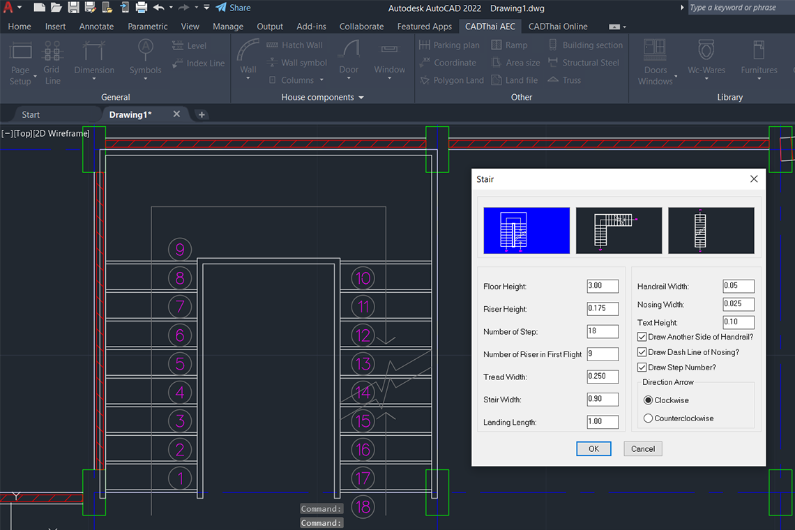Choose the L-shaped stair thumbnail
795x530 pixels.
point(619,230)
